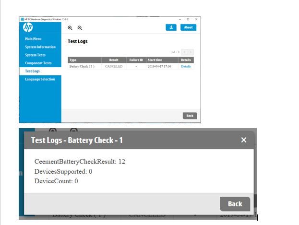Click the CeementBatteryCheckResult: 12 line
This screenshot has height=225, width=299.
80,162
